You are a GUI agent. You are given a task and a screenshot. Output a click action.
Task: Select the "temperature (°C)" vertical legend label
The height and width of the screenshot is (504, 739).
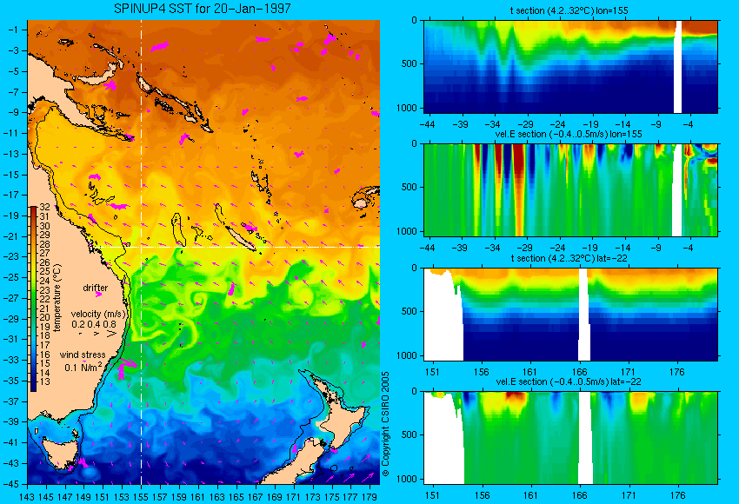tap(57, 298)
